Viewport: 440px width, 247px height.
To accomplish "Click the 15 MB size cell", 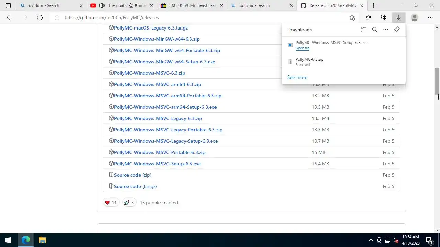I will click(x=319, y=152).
